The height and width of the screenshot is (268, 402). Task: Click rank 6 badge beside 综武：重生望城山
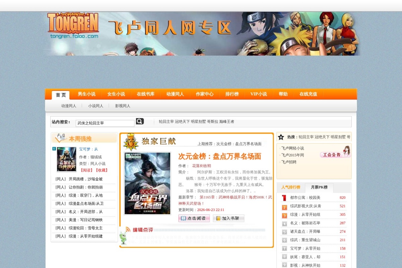pyautogui.click(x=284, y=240)
